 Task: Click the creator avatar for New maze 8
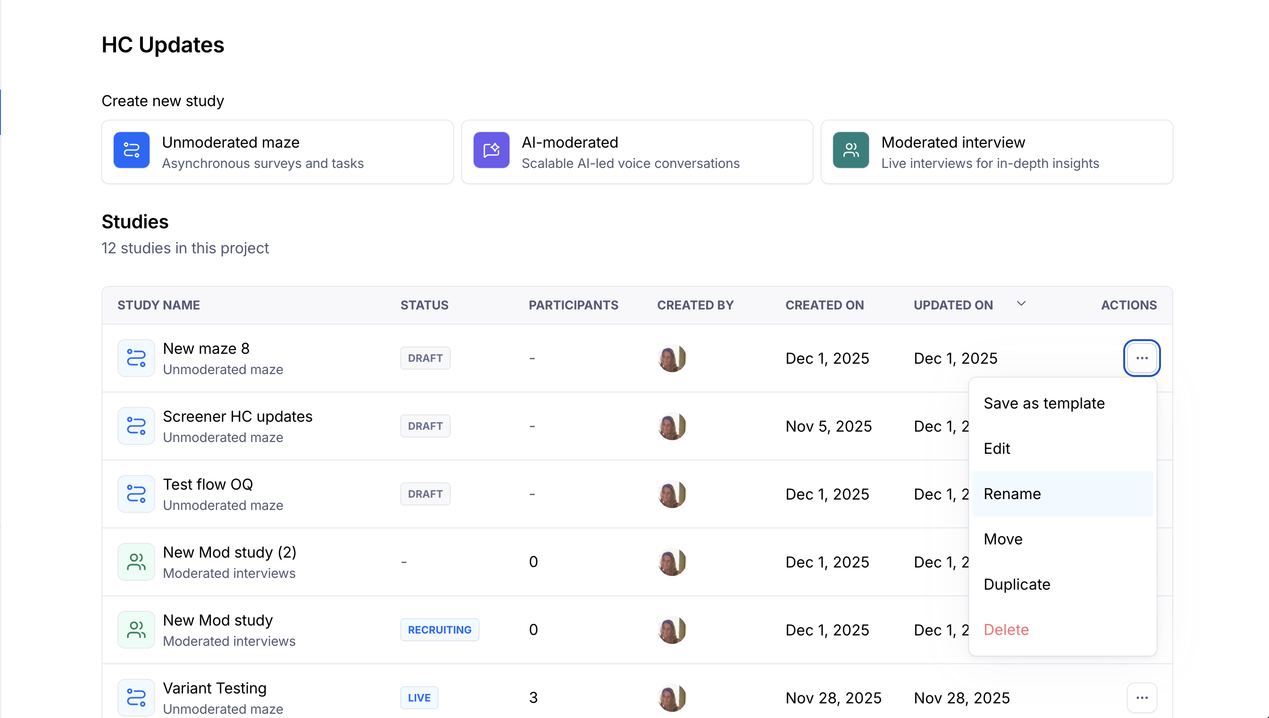point(671,358)
